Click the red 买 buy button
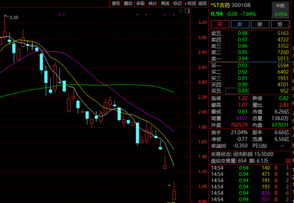 [220, 25]
